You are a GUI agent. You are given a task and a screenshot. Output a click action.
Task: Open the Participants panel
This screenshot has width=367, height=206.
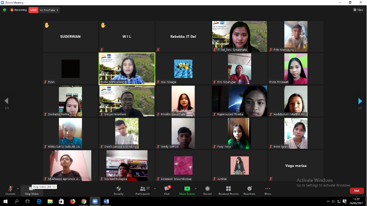pos(142,190)
